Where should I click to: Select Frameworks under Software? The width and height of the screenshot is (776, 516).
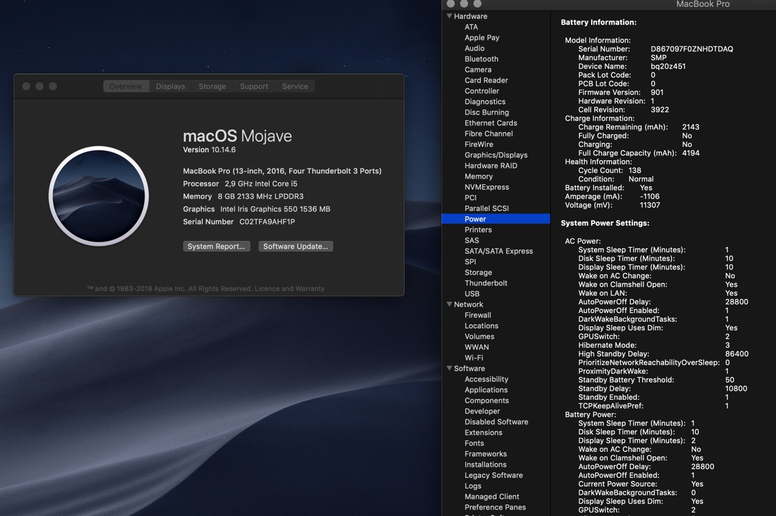(486, 454)
